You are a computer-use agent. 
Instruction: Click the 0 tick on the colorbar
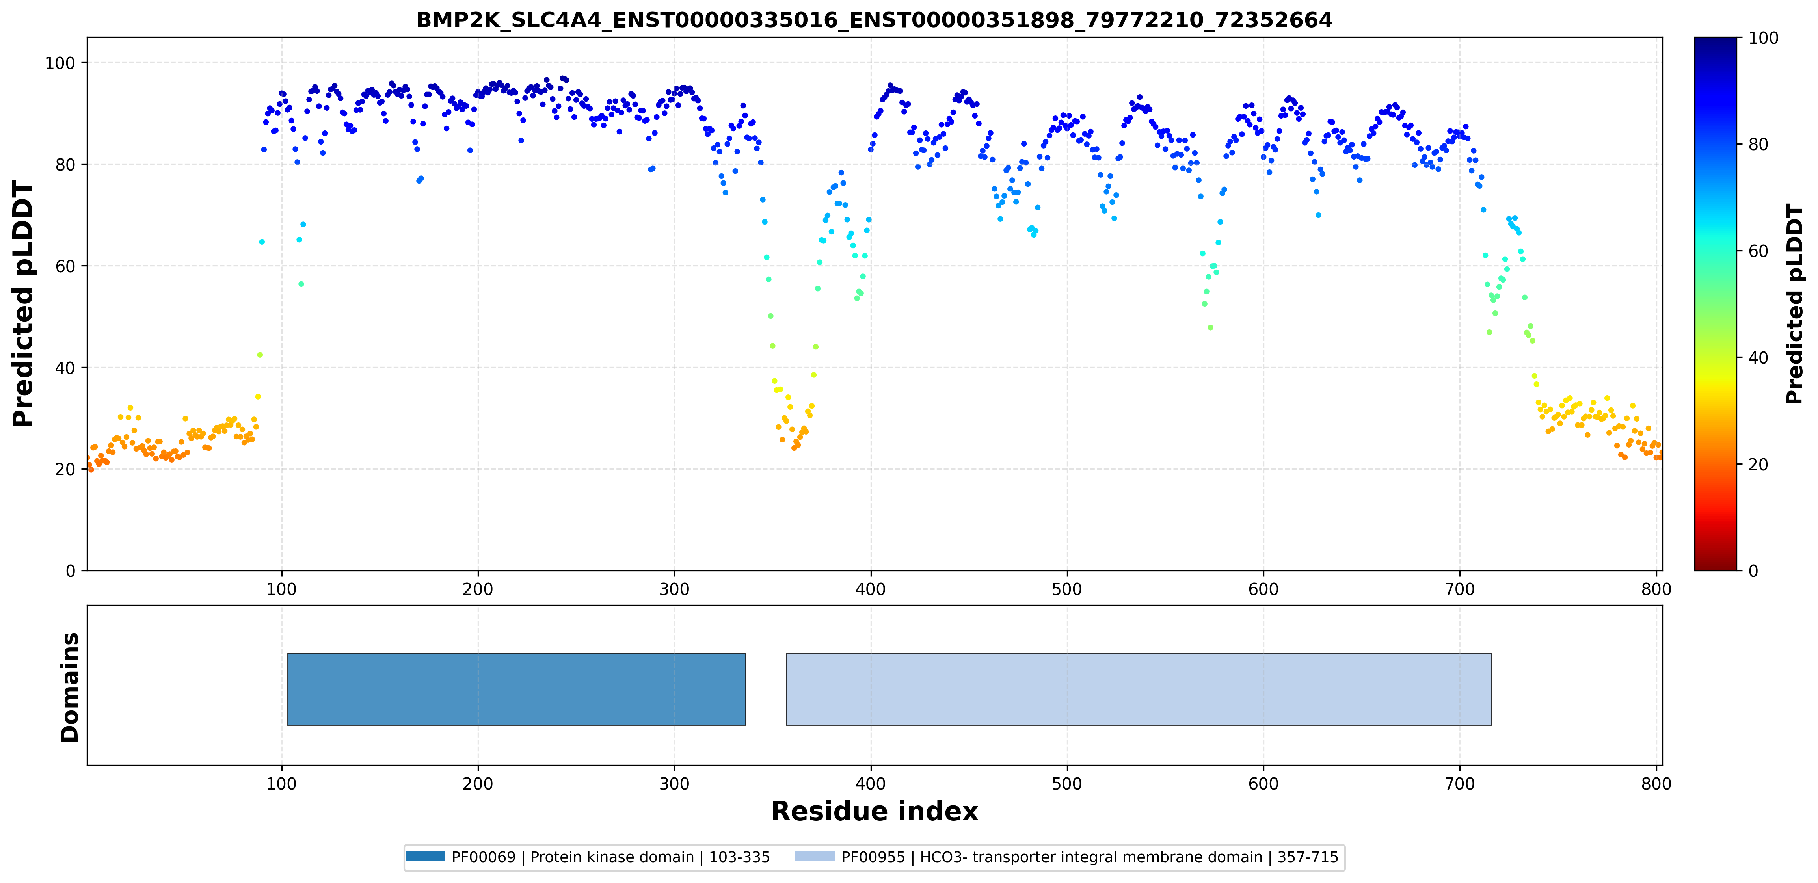[x=1753, y=570]
